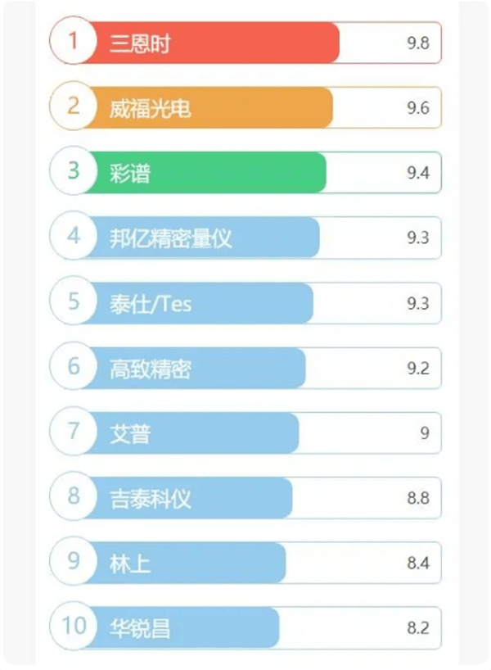Screen dimensions: 491x670
Task: Select the 艾普 brand name
Action: coord(129,433)
